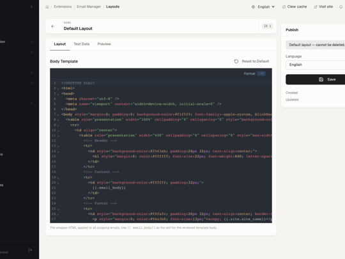Switch to the Preview tab
The image size is (345, 259).
click(x=104, y=44)
